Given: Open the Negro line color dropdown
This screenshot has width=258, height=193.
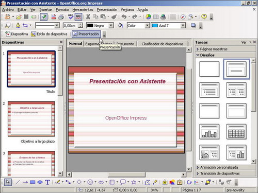Looking at the screenshot, I should [111, 26].
